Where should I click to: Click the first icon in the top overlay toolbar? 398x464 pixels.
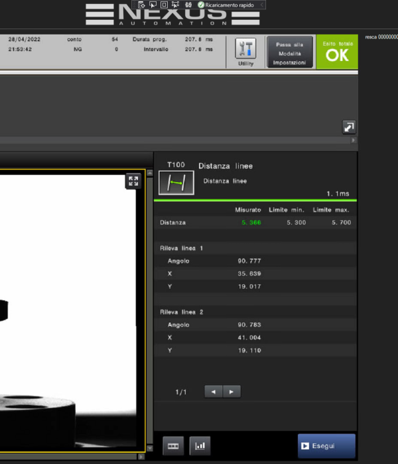click(141, 5)
